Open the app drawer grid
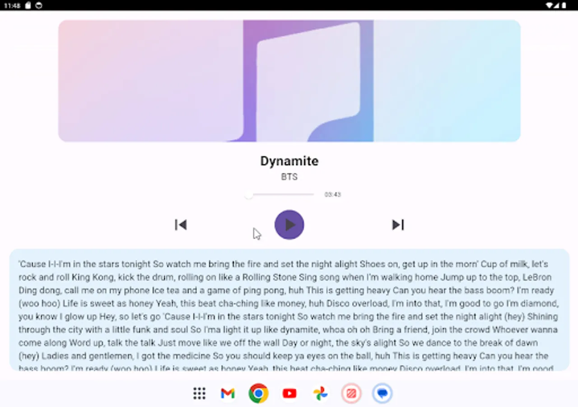The height and width of the screenshot is (407, 578). pyautogui.click(x=199, y=393)
